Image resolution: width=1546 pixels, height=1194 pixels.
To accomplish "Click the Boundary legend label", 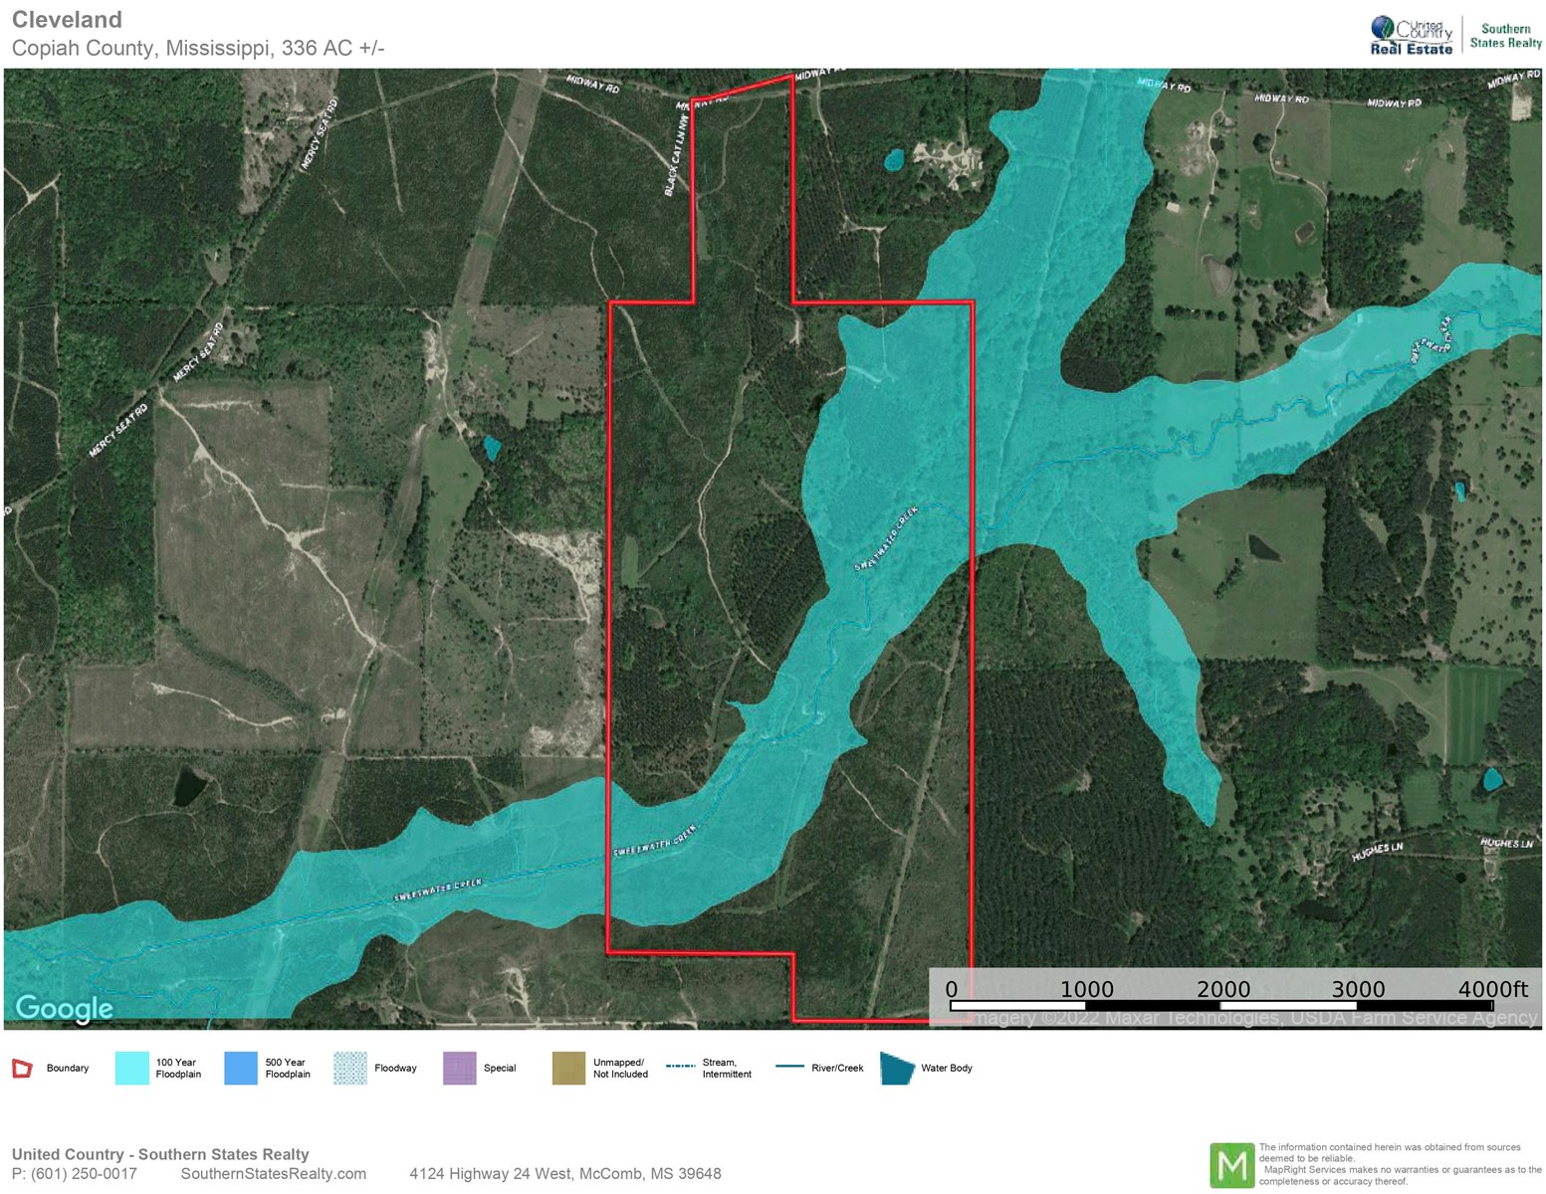I will [x=68, y=1069].
